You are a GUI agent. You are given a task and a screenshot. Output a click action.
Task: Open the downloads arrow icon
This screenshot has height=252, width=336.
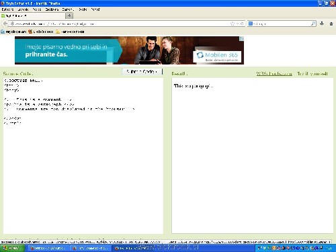coord(322,24)
